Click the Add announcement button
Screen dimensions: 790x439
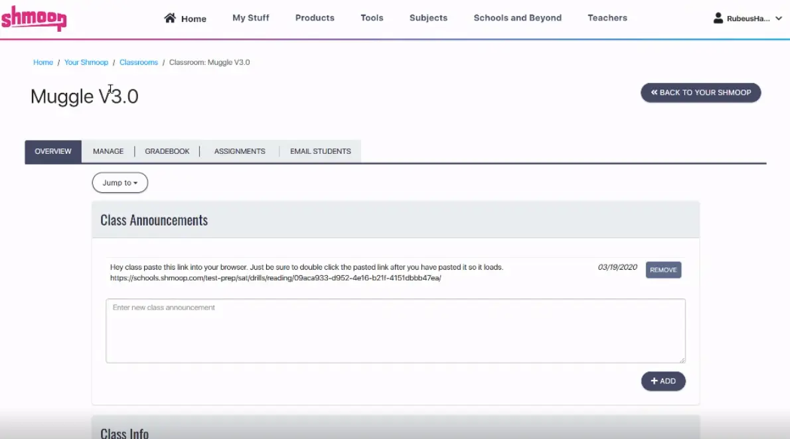point(663,381)
